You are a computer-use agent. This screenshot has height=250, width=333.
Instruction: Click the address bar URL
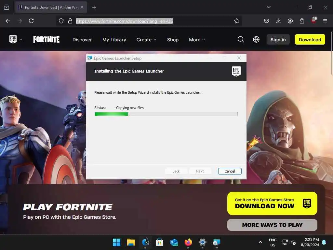point(125,21)
